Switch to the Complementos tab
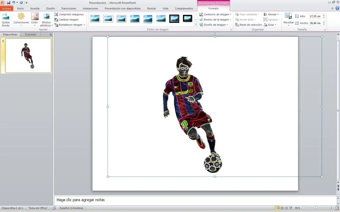The width and height of the screenshot is (340, 212). (184, 8)
